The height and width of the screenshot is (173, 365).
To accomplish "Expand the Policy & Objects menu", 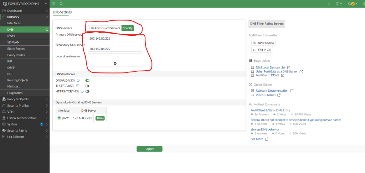I will click(x=25, y=99).
